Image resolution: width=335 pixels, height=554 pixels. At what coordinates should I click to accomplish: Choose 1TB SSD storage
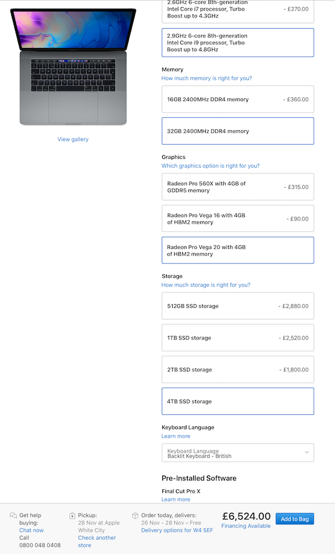[x=238, y=338]
